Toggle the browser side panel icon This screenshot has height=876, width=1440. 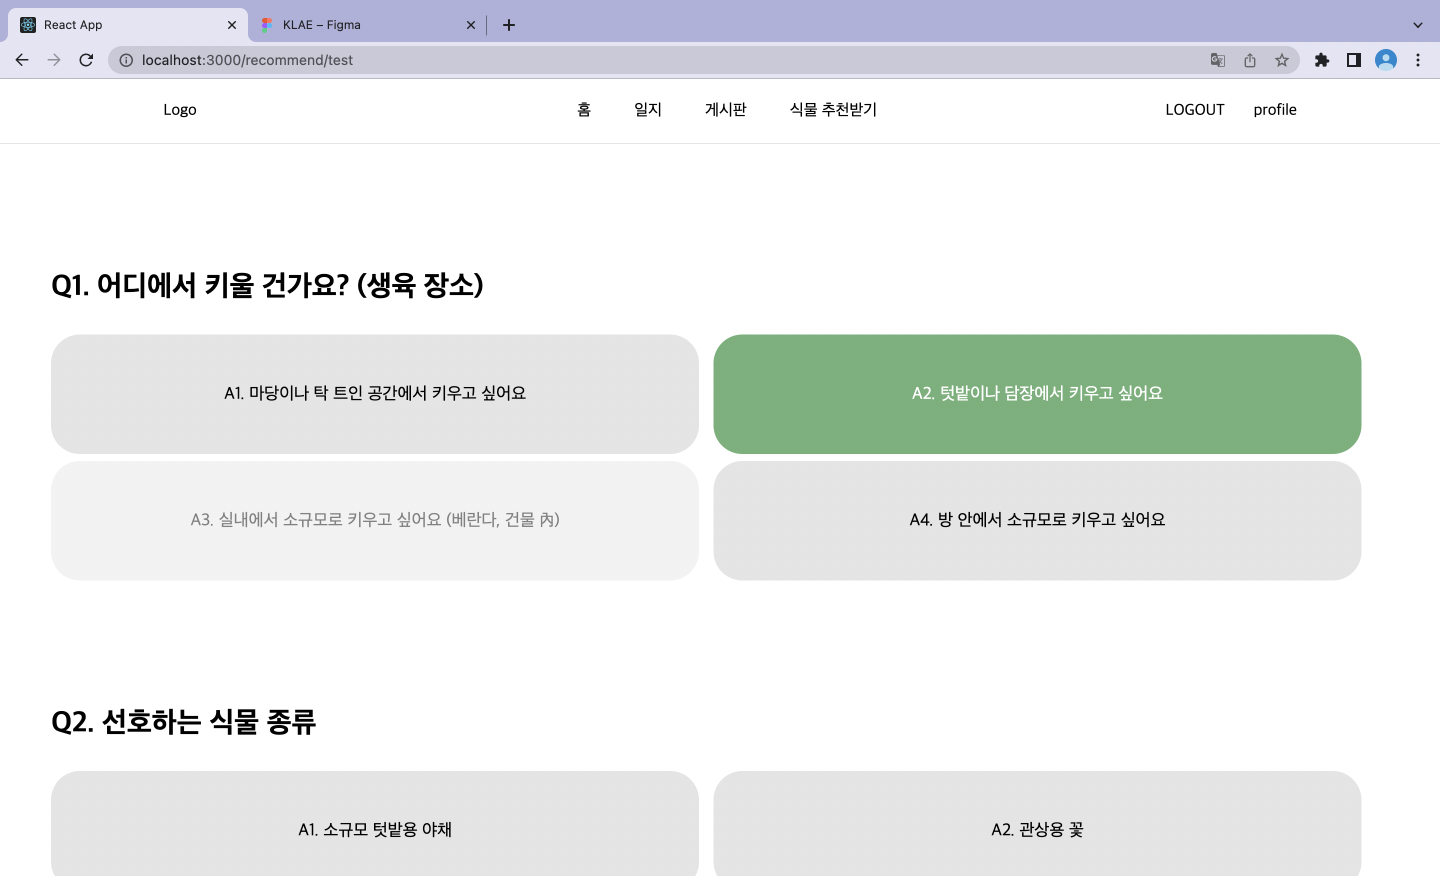click(1353, 60)
